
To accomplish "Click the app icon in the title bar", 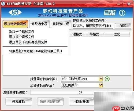I will pos(3,4).
